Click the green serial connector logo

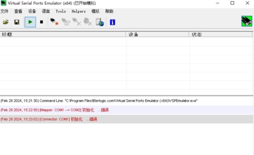point(247,21)
